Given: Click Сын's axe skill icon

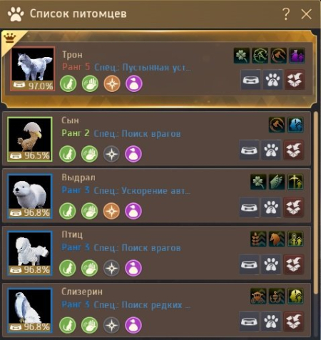Looking at the screenshot, I should [x=277, y=125].
